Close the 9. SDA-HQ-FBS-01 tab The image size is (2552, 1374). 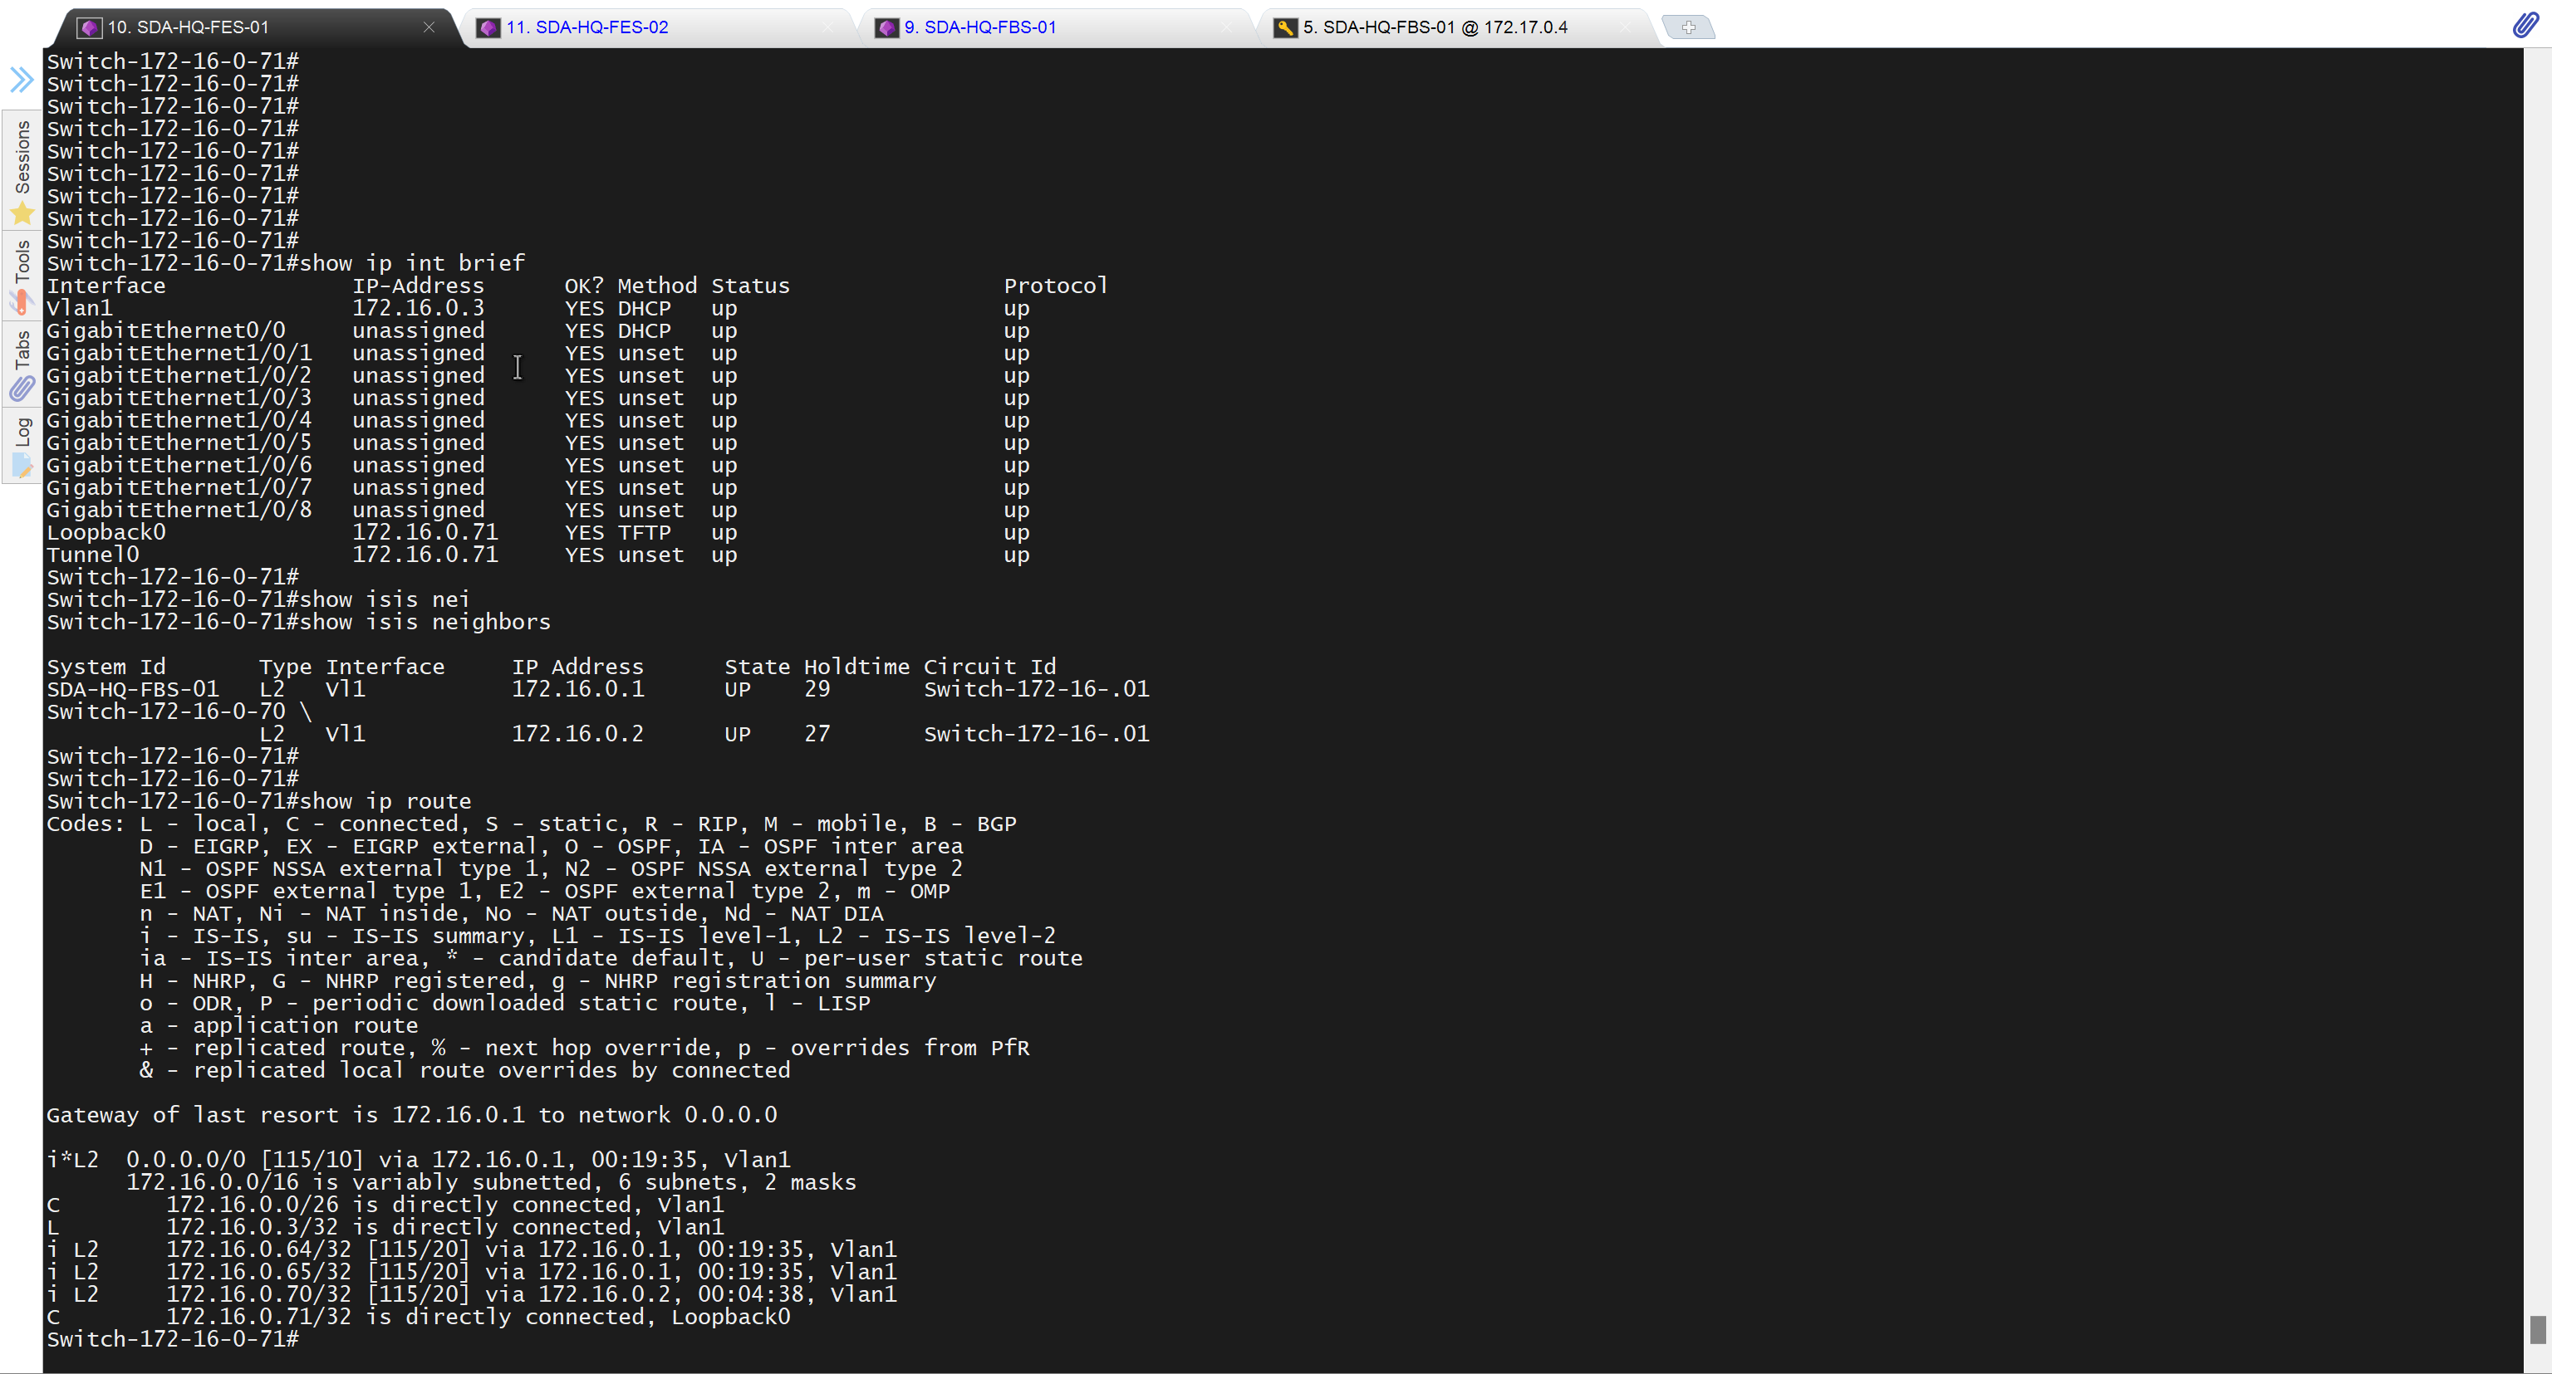point(1226,27)
